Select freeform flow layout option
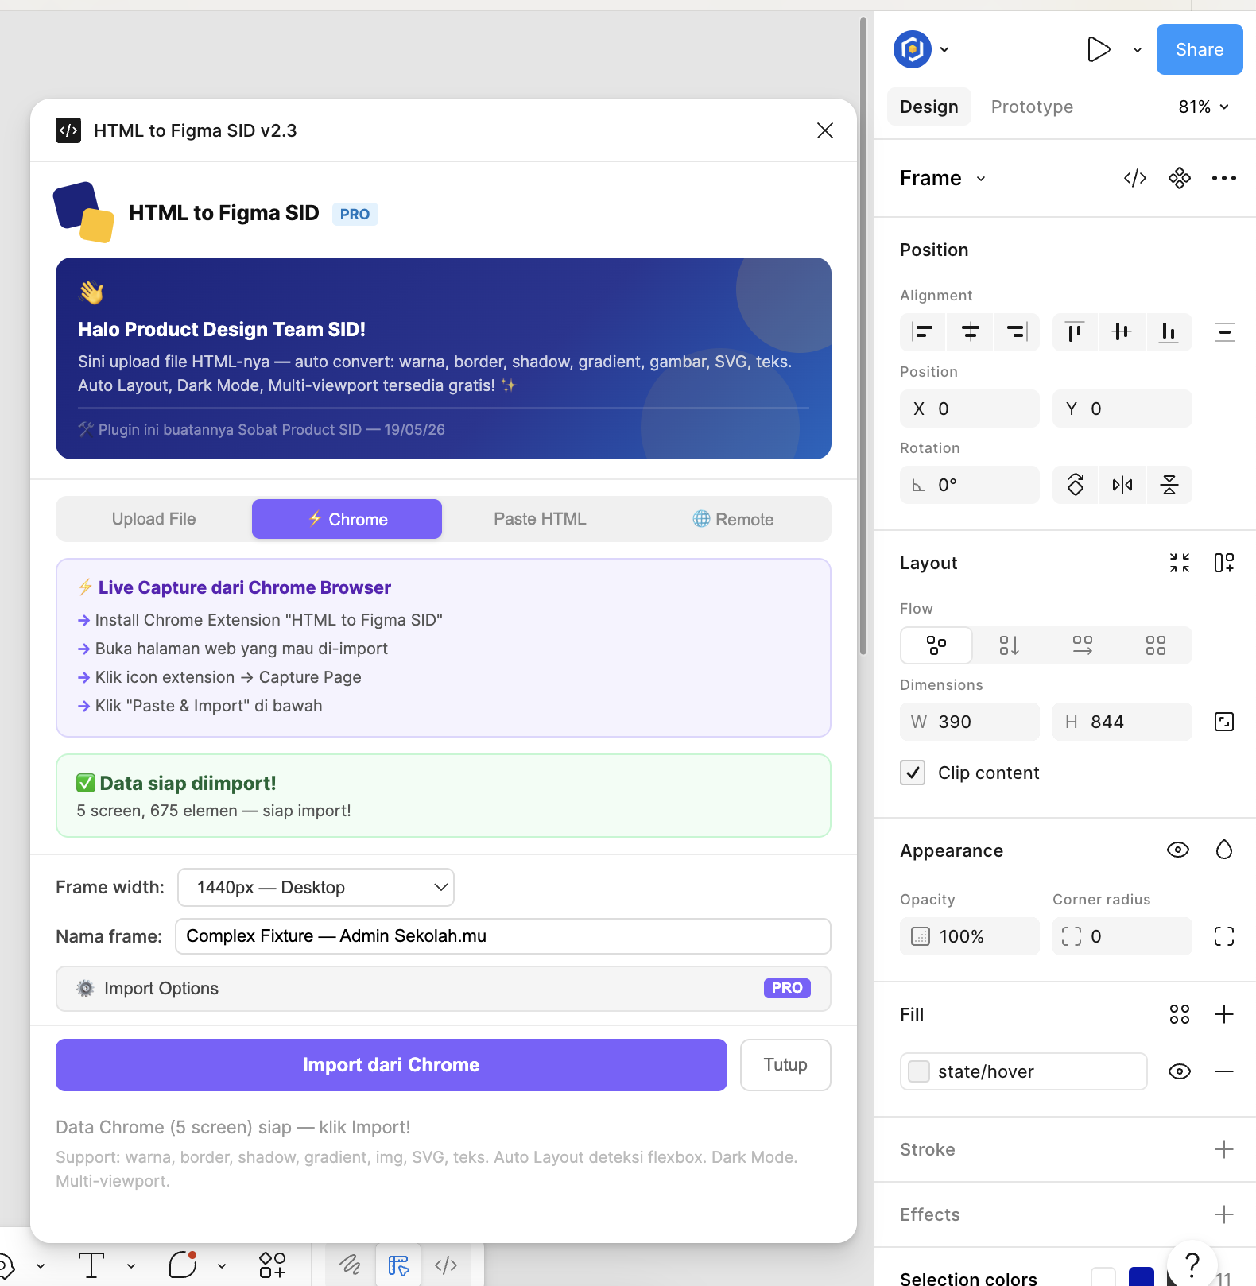The width and height of the screenshot is (1256, 1286). point(936,645)
